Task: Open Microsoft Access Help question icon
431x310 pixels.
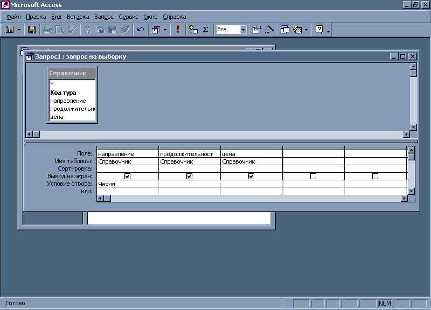Action: [319, 30]
